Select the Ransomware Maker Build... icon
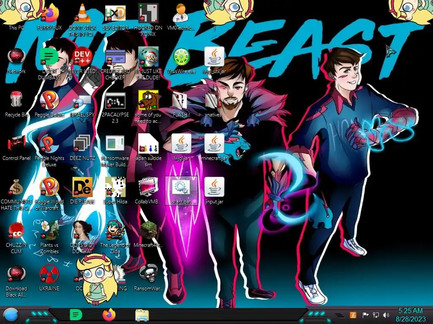 tap(115, 150)
